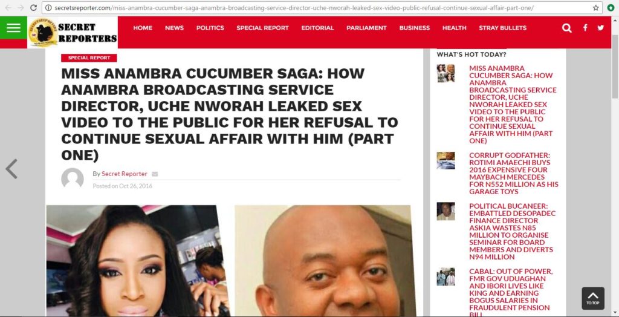Click the author email envelope icon
Screen dimensions: 619x317
coord(155,174)
